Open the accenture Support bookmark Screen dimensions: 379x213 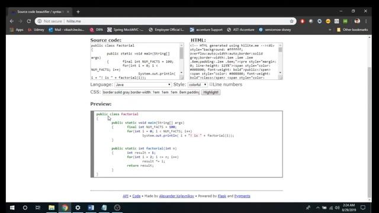(x=206, y=30)
